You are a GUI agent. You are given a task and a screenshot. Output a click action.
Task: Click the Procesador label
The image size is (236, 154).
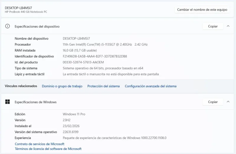pyautogui.click(x=23, y=45)
